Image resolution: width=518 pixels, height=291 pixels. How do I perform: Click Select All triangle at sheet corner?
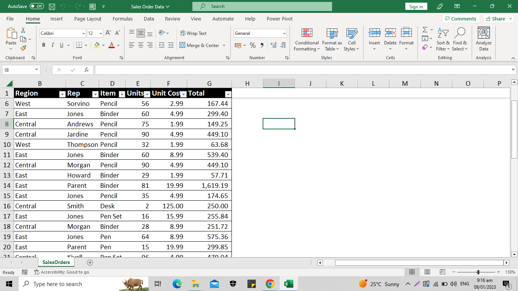[9, 83]
